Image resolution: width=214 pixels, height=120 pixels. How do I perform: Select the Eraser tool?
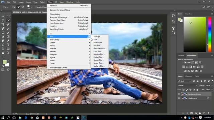click(x=3, y=37)
